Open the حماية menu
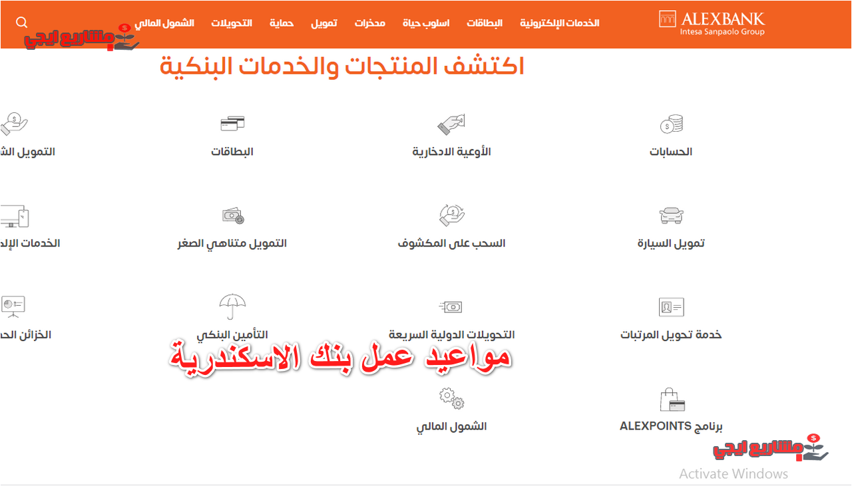The image size is (852, 486). click(x=282, y=23)
